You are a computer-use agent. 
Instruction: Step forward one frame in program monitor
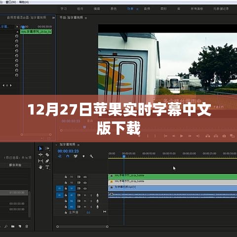[x=190, y=136]
